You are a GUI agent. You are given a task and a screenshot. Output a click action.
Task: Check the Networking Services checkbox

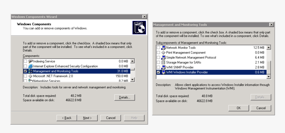(x=26, y=81)
